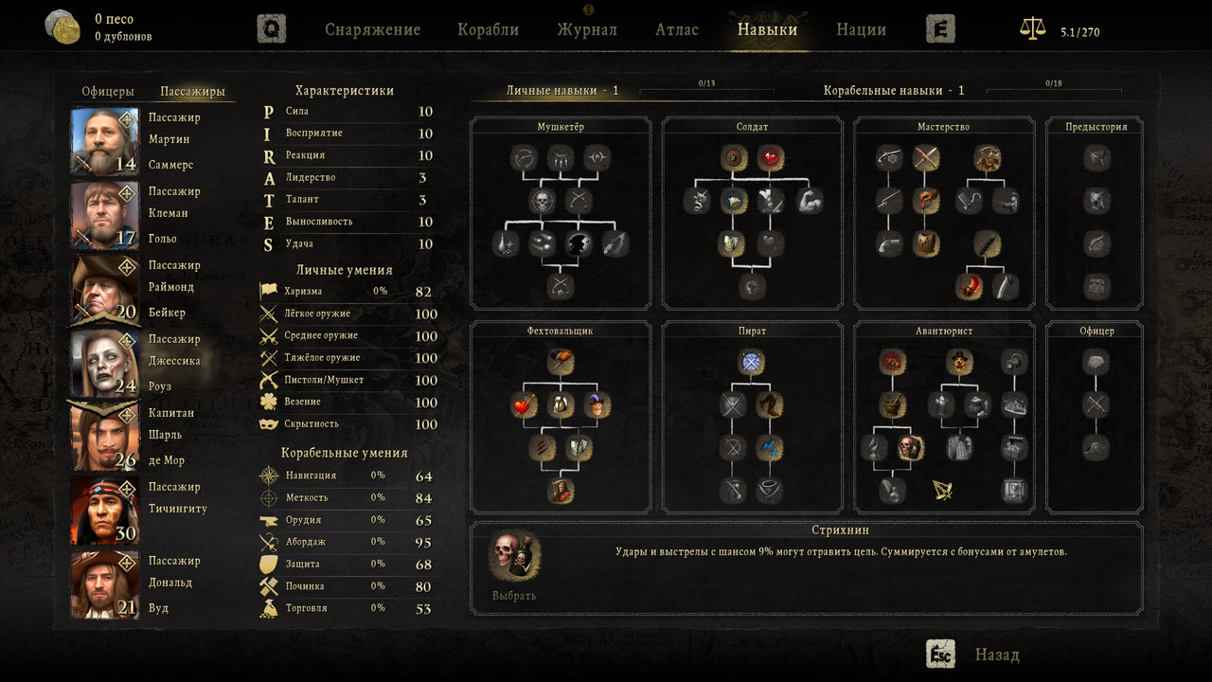
Task: Select the flexed arm skill in Солдат
Action: pos(810,201)
